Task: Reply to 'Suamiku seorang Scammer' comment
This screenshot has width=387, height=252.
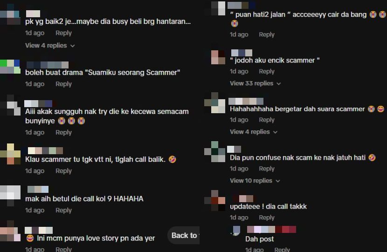Action: tap(64, 84)
